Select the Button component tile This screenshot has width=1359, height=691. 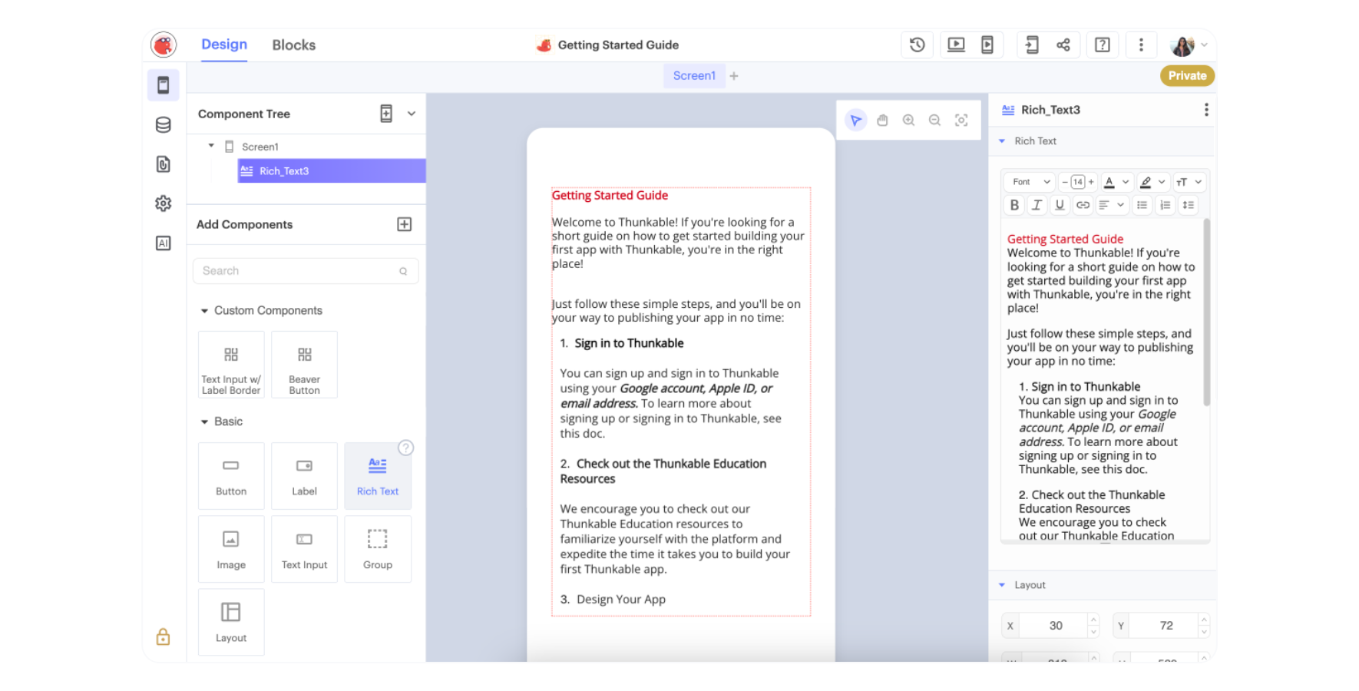231,476
